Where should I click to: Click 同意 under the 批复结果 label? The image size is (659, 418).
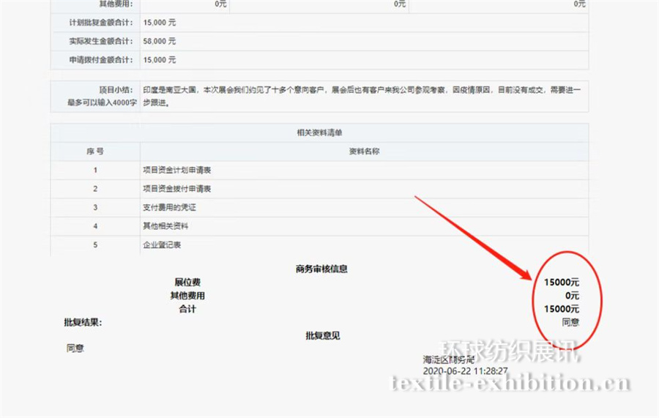pyautogui.click(x=75, y=348)
